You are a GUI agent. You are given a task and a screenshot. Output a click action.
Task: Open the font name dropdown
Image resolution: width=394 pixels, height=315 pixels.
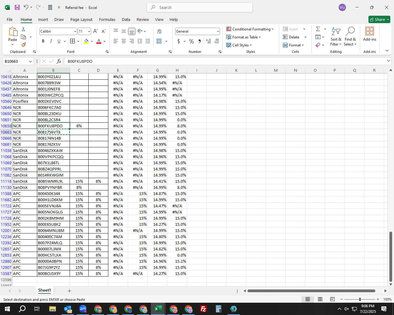75,31
